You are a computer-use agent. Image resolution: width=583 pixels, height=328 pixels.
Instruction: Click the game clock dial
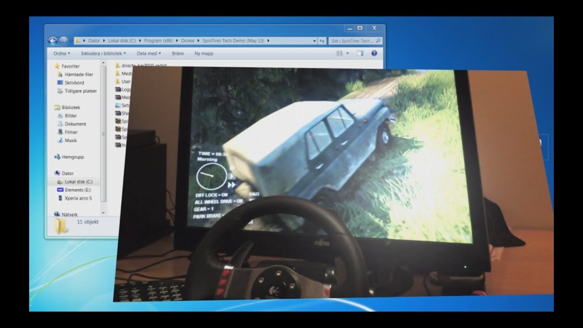pos(211,177)
